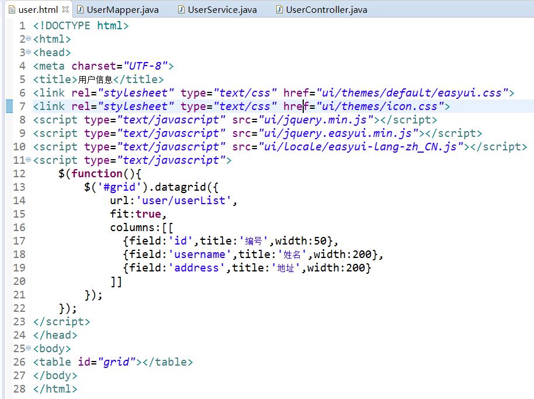Image resolution: width=534 pixels, height=399 pixels.
Task: Click the src "ui/locale/easyui-lang-zh_CN.js"
Action: [x=361, y=147]
